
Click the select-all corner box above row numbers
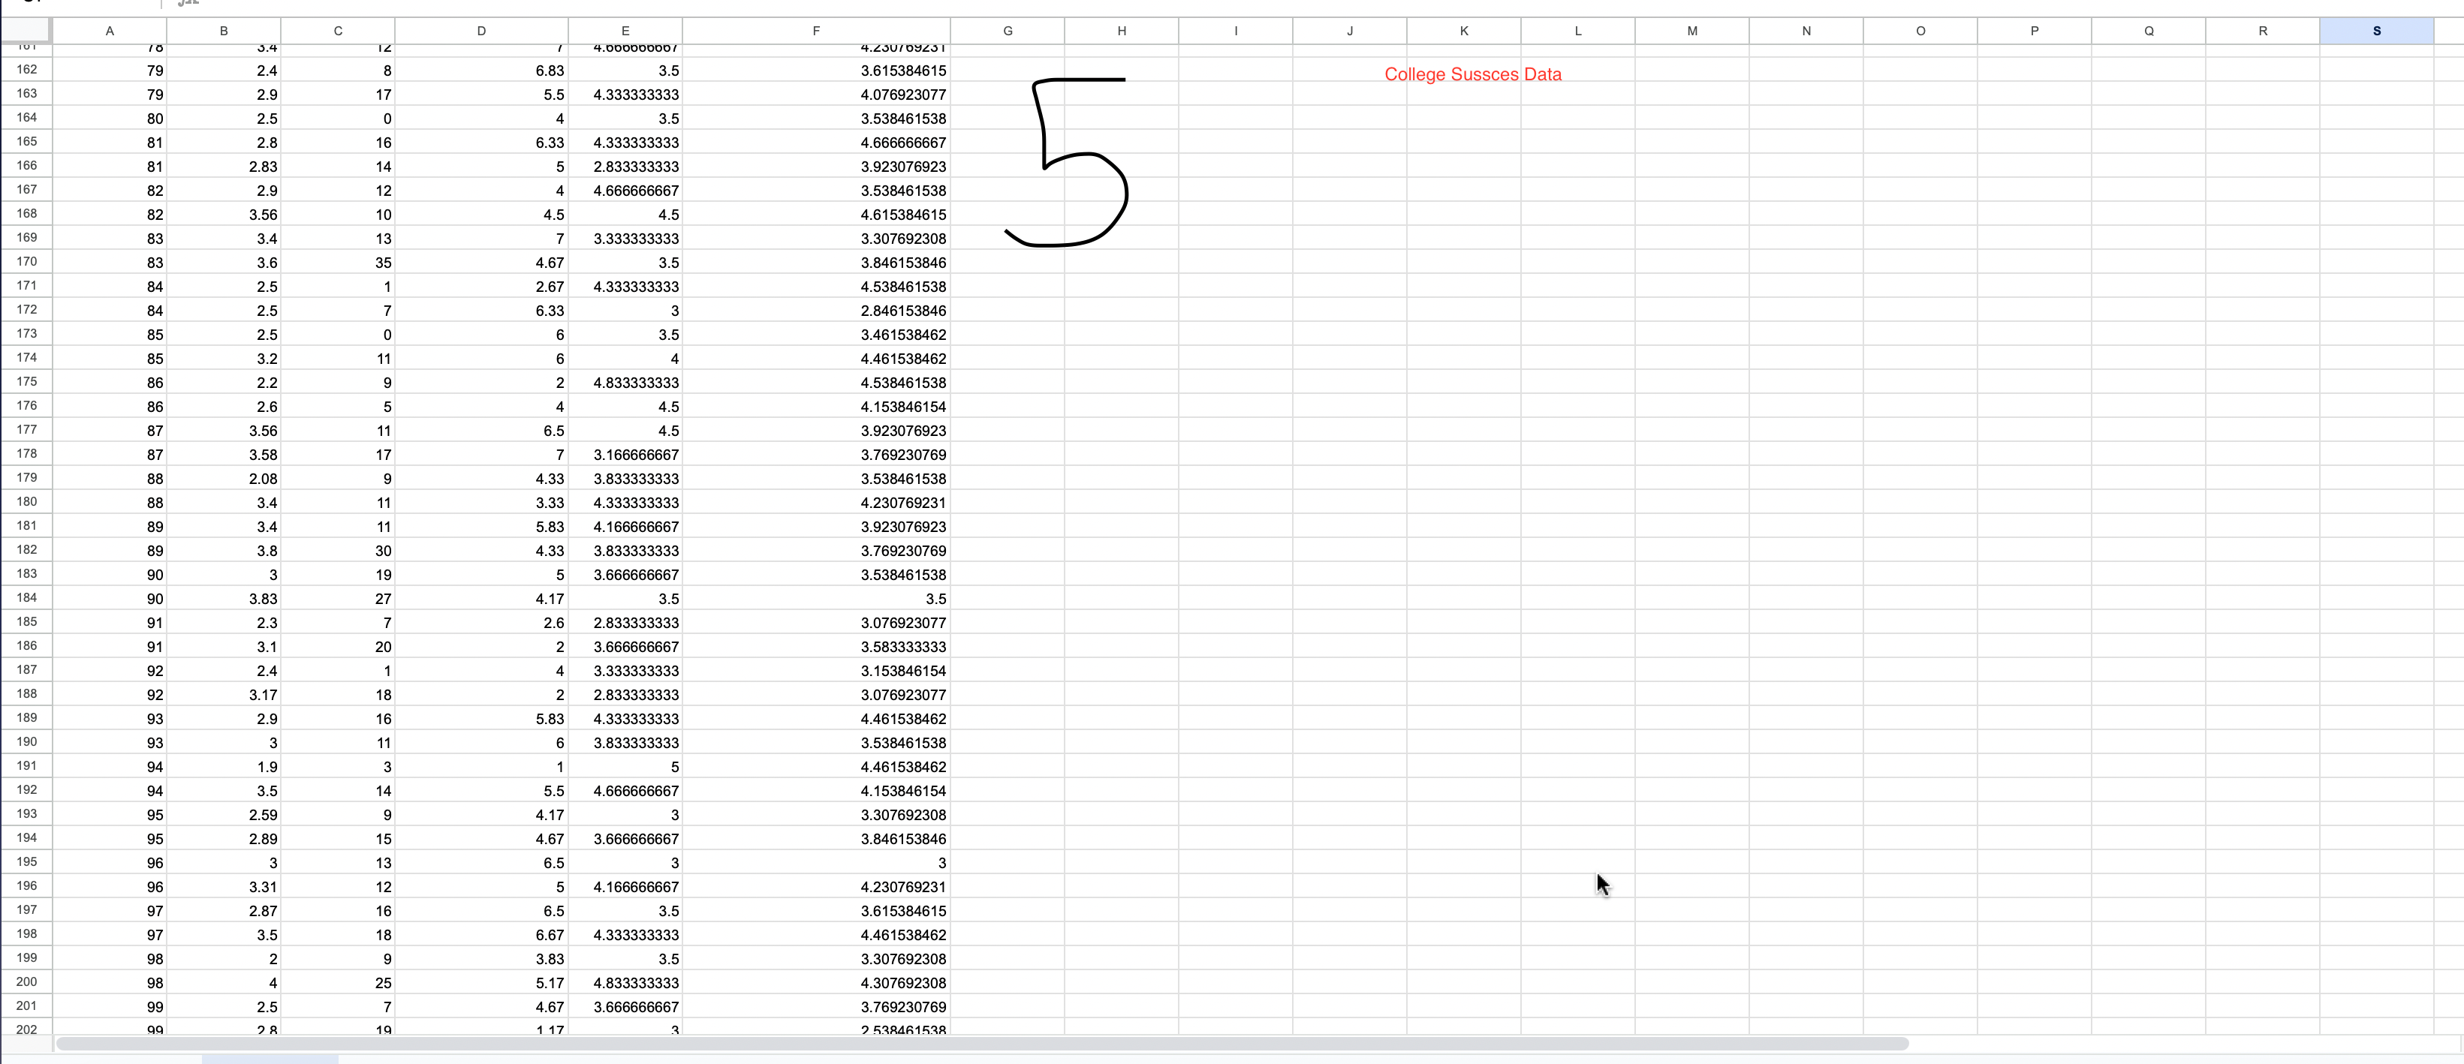(x=27, y=29)
